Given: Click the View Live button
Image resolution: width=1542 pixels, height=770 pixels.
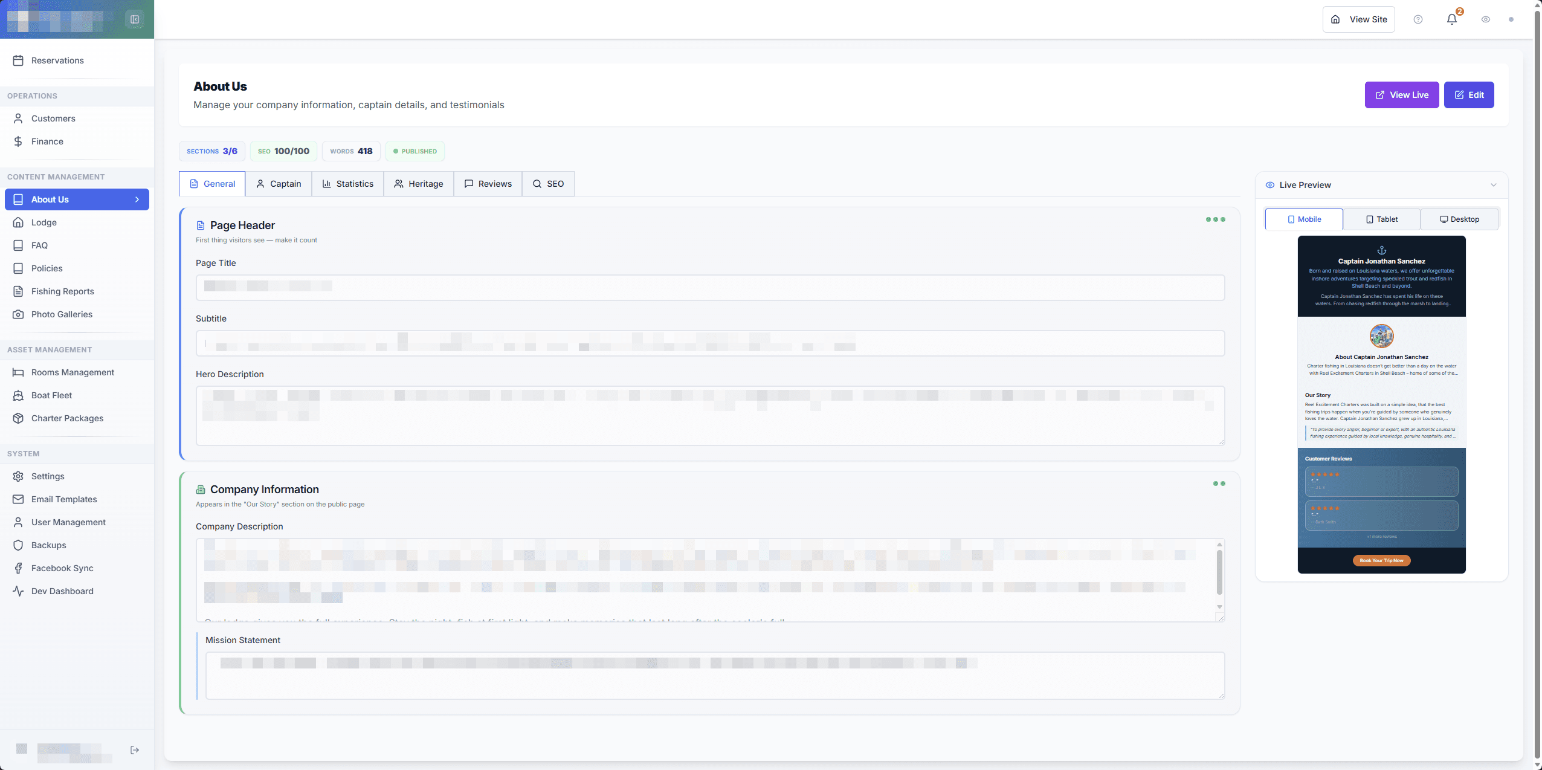Looking at the screenshot, I should pos(1402,94).
